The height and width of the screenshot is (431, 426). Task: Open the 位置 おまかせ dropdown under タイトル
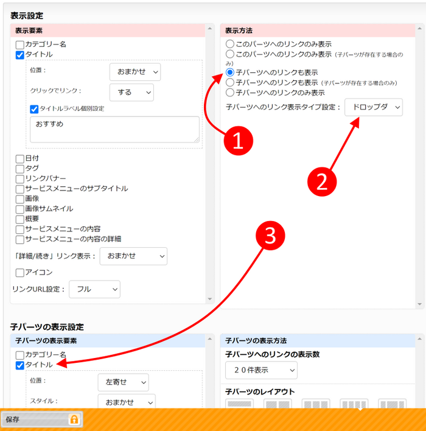click(x=135, y=72)
